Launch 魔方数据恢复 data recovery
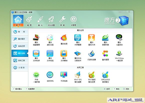 coord(105,40)
